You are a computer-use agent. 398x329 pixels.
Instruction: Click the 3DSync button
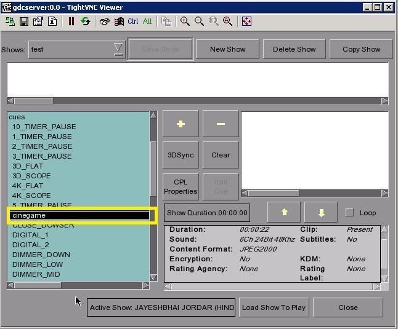pyautogui.click(x=181, y=155)
